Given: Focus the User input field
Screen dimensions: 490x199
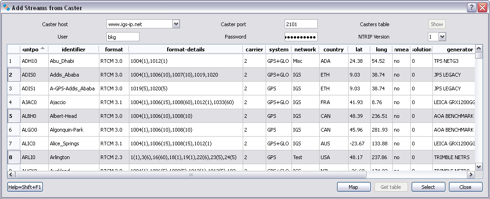Looking at the screenshot, I should point(122,37).
